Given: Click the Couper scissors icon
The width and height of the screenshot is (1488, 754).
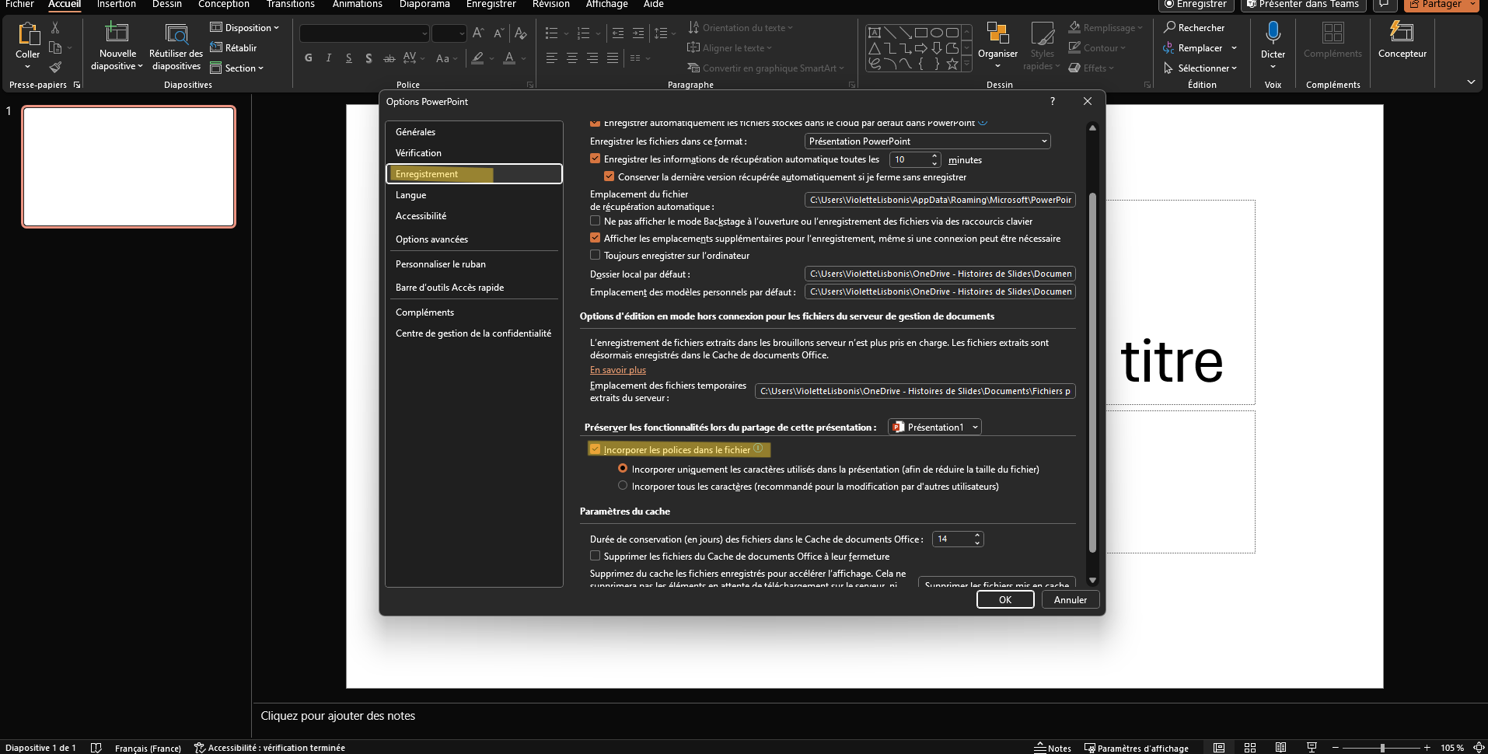Looking at the screenshot, I should coord(55,28).
